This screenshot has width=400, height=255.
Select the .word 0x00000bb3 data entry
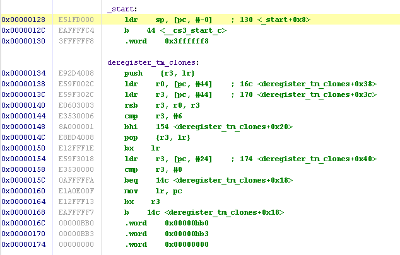(164, 233)
